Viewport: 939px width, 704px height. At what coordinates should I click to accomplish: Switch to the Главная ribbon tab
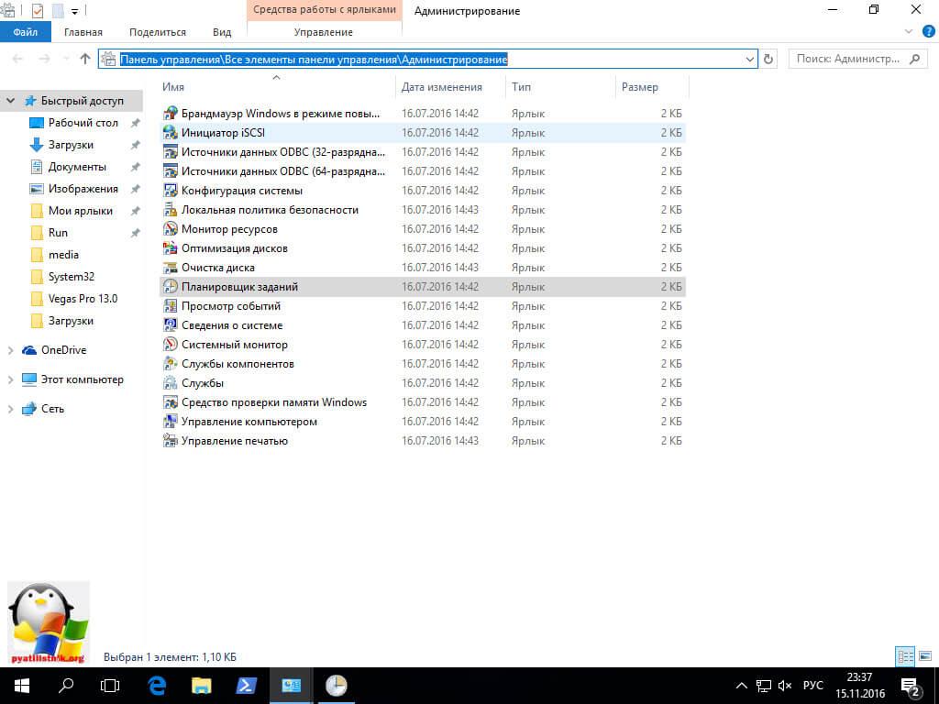[x=83, y=32]
